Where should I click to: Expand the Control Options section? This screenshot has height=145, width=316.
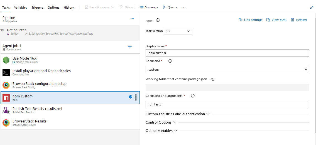click(161, 122)
